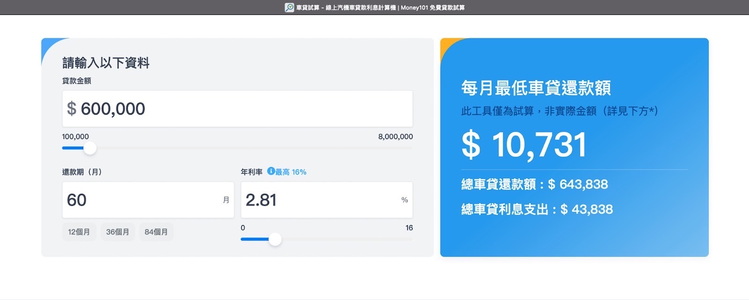Click the total interest text $ 43,838
The width and height of the screenshot is (749, 300).
tap(587, 209)
